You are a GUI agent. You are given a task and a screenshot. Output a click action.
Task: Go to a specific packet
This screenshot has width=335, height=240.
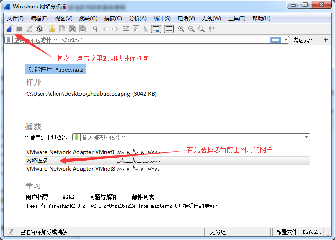(126, 29)
